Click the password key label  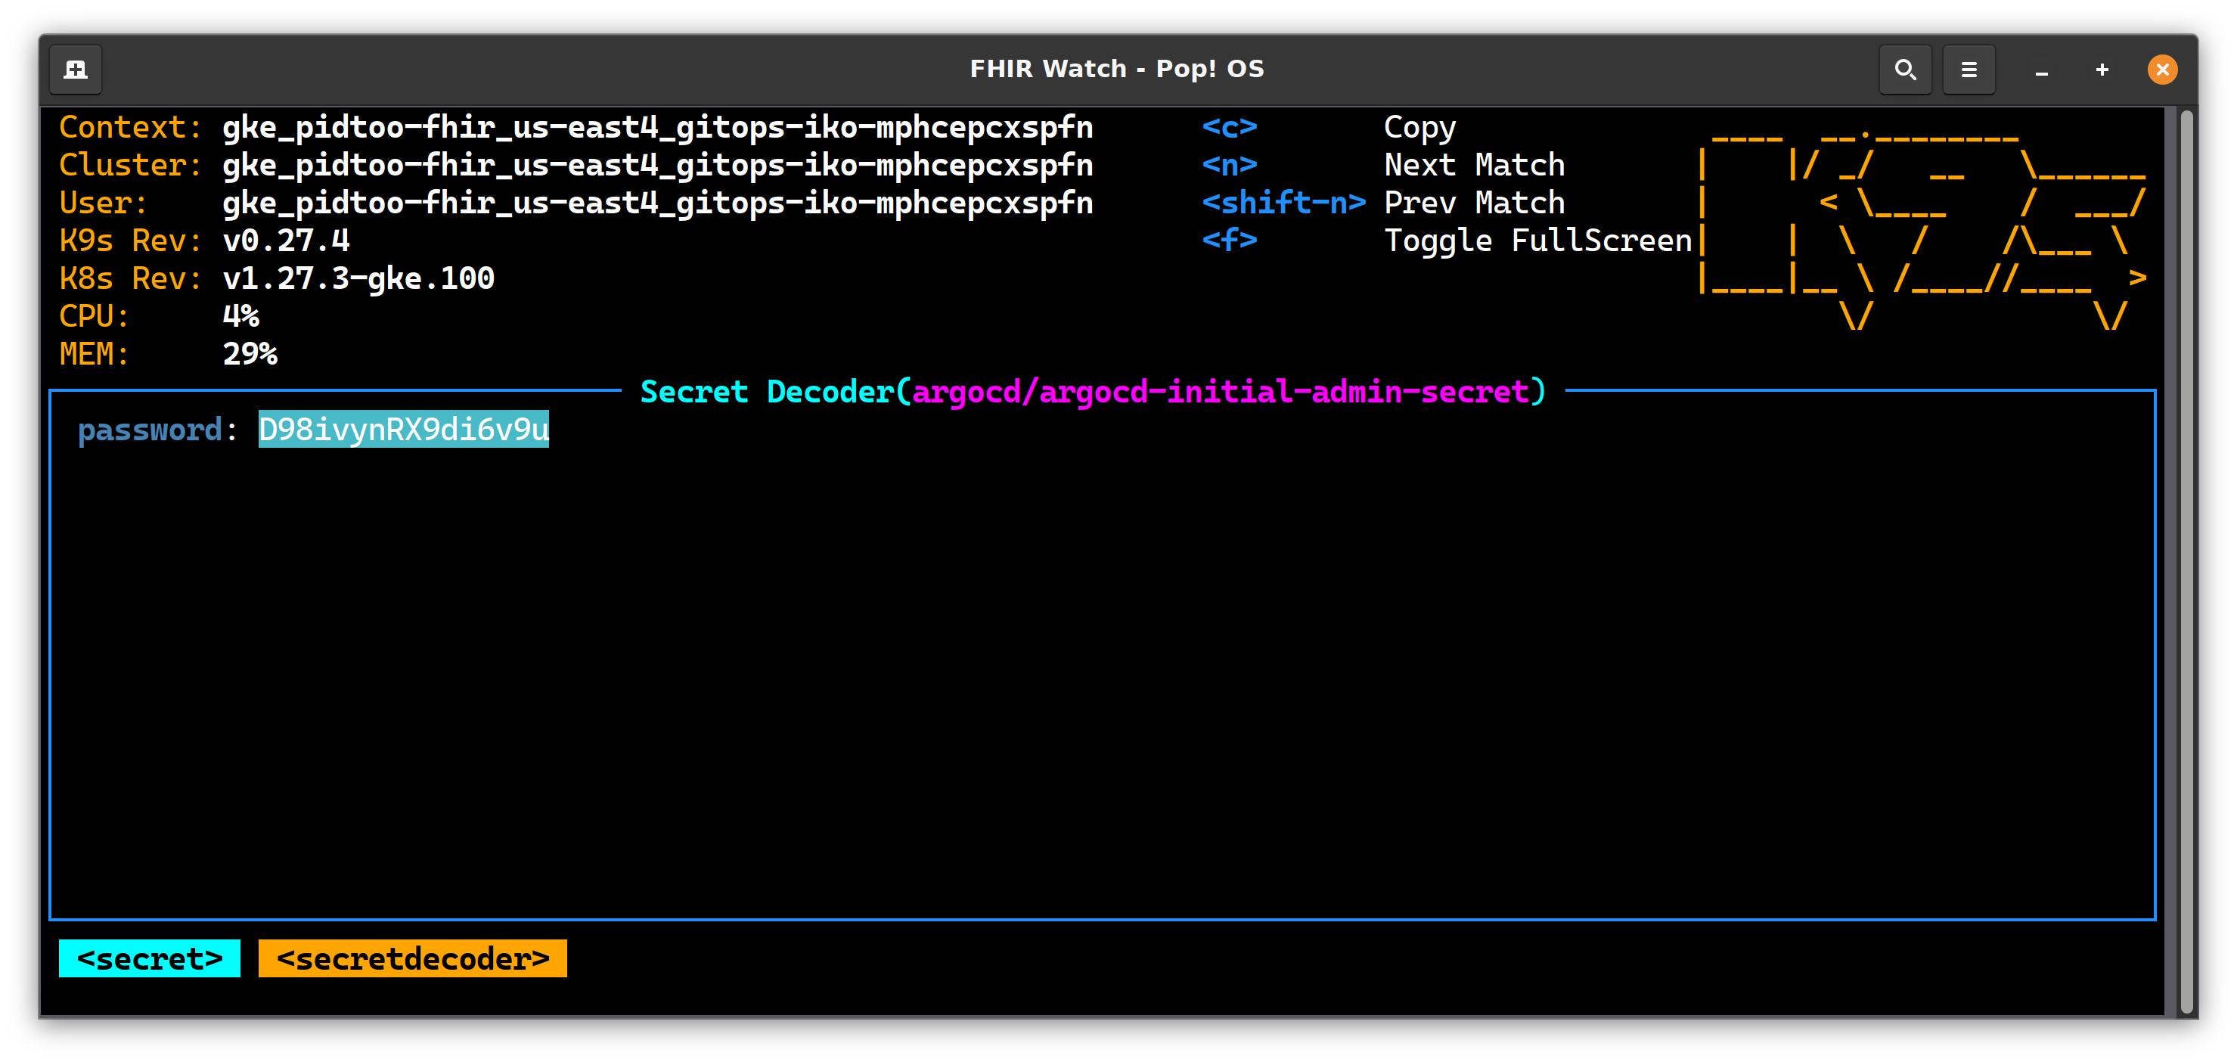150,430
